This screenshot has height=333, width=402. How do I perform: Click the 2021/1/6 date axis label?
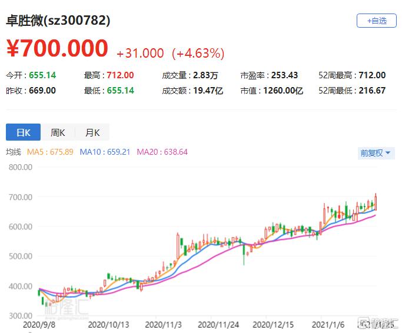(x=328, y=325)
